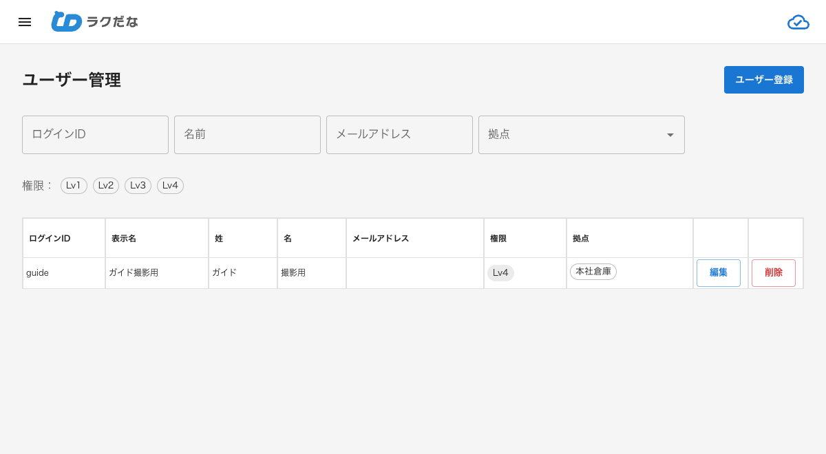The image size is (826, 454).
Task: Click the 権限 column header
Action: click(525, 239)
